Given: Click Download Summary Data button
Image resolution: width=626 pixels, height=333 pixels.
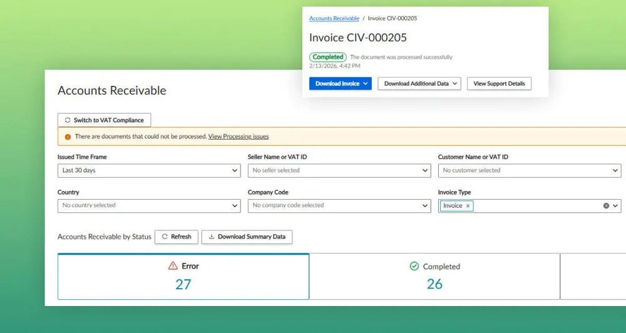Looking at the screenshot, I should tap(247, 237).
